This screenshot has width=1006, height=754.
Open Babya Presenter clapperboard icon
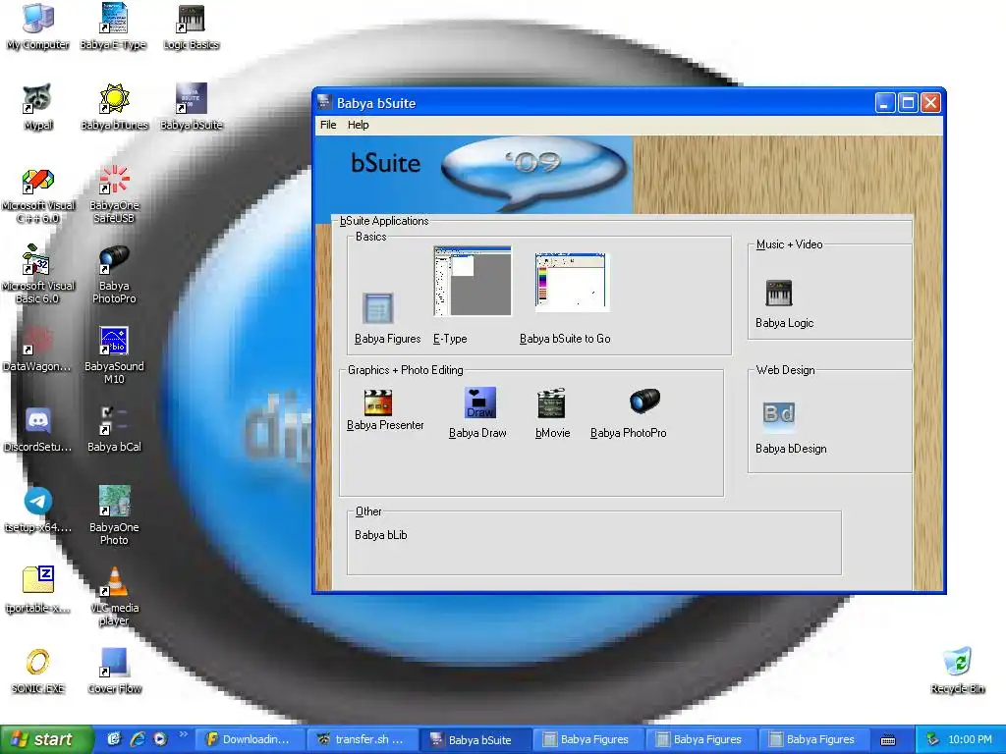(378, 404)
